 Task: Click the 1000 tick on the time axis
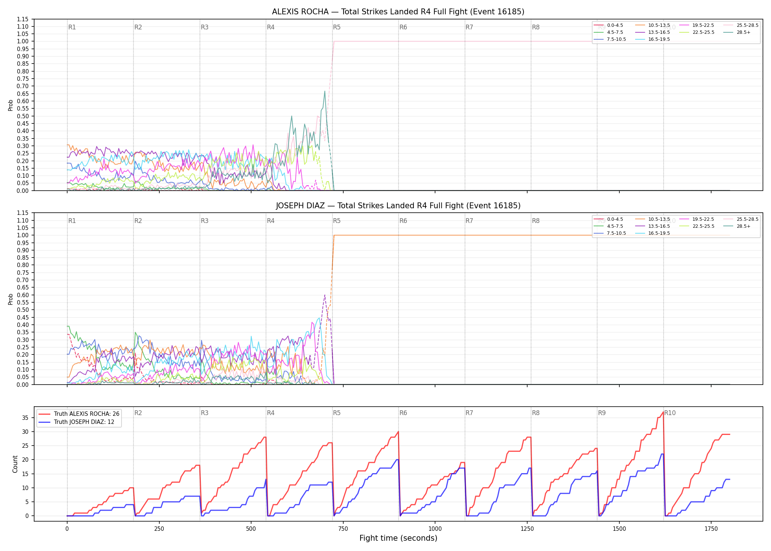(435, 529)
